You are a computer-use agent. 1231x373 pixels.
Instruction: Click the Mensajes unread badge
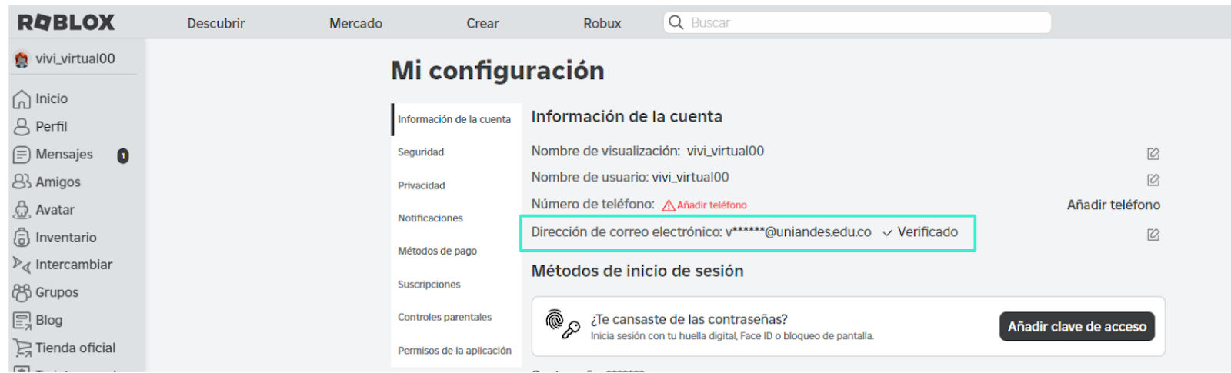123,156
